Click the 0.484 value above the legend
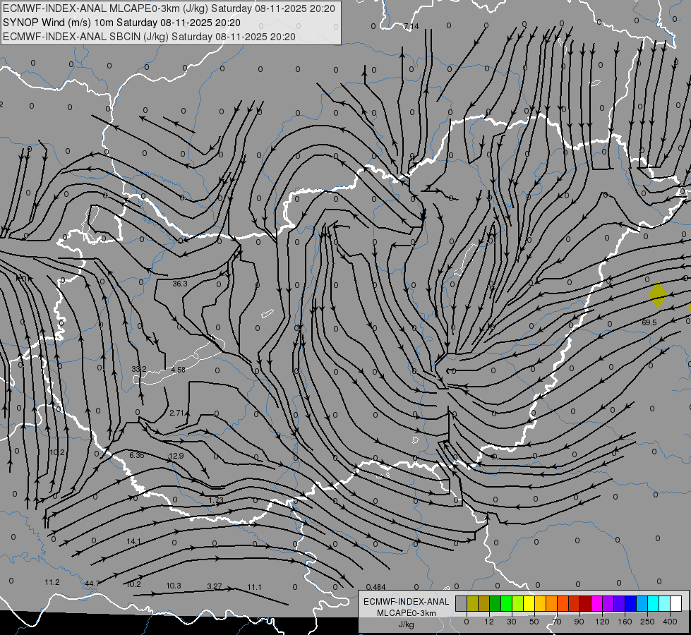The height and width of the screenshot is (635, 691). pyautogui.click(x=376, y=587)
